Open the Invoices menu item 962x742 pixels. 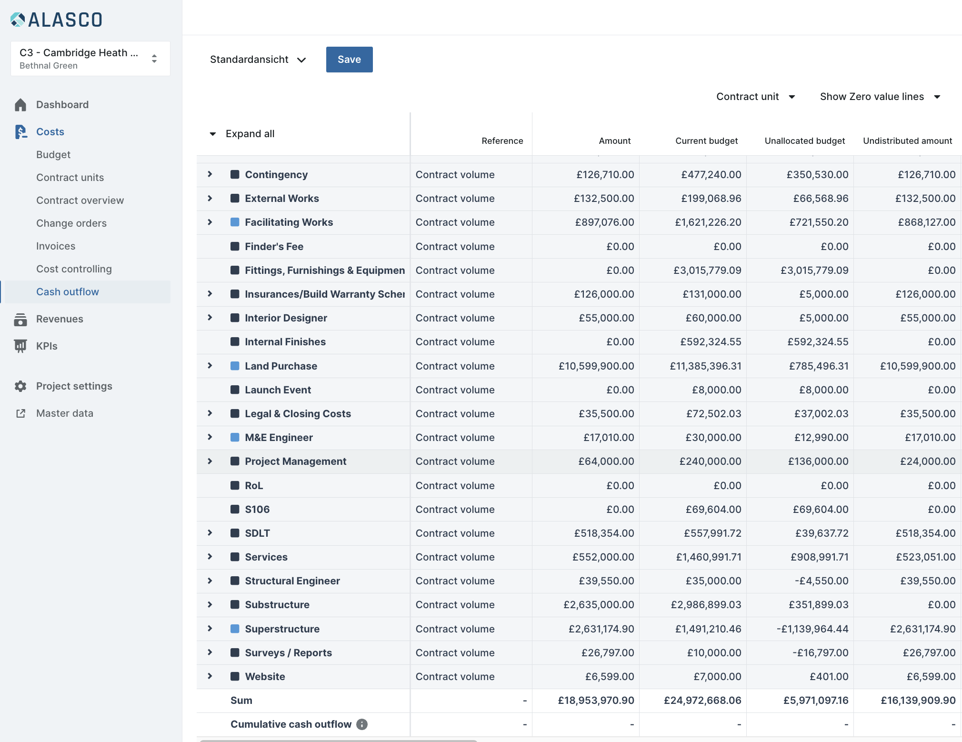pyautogui.click(x=56, y=246)
